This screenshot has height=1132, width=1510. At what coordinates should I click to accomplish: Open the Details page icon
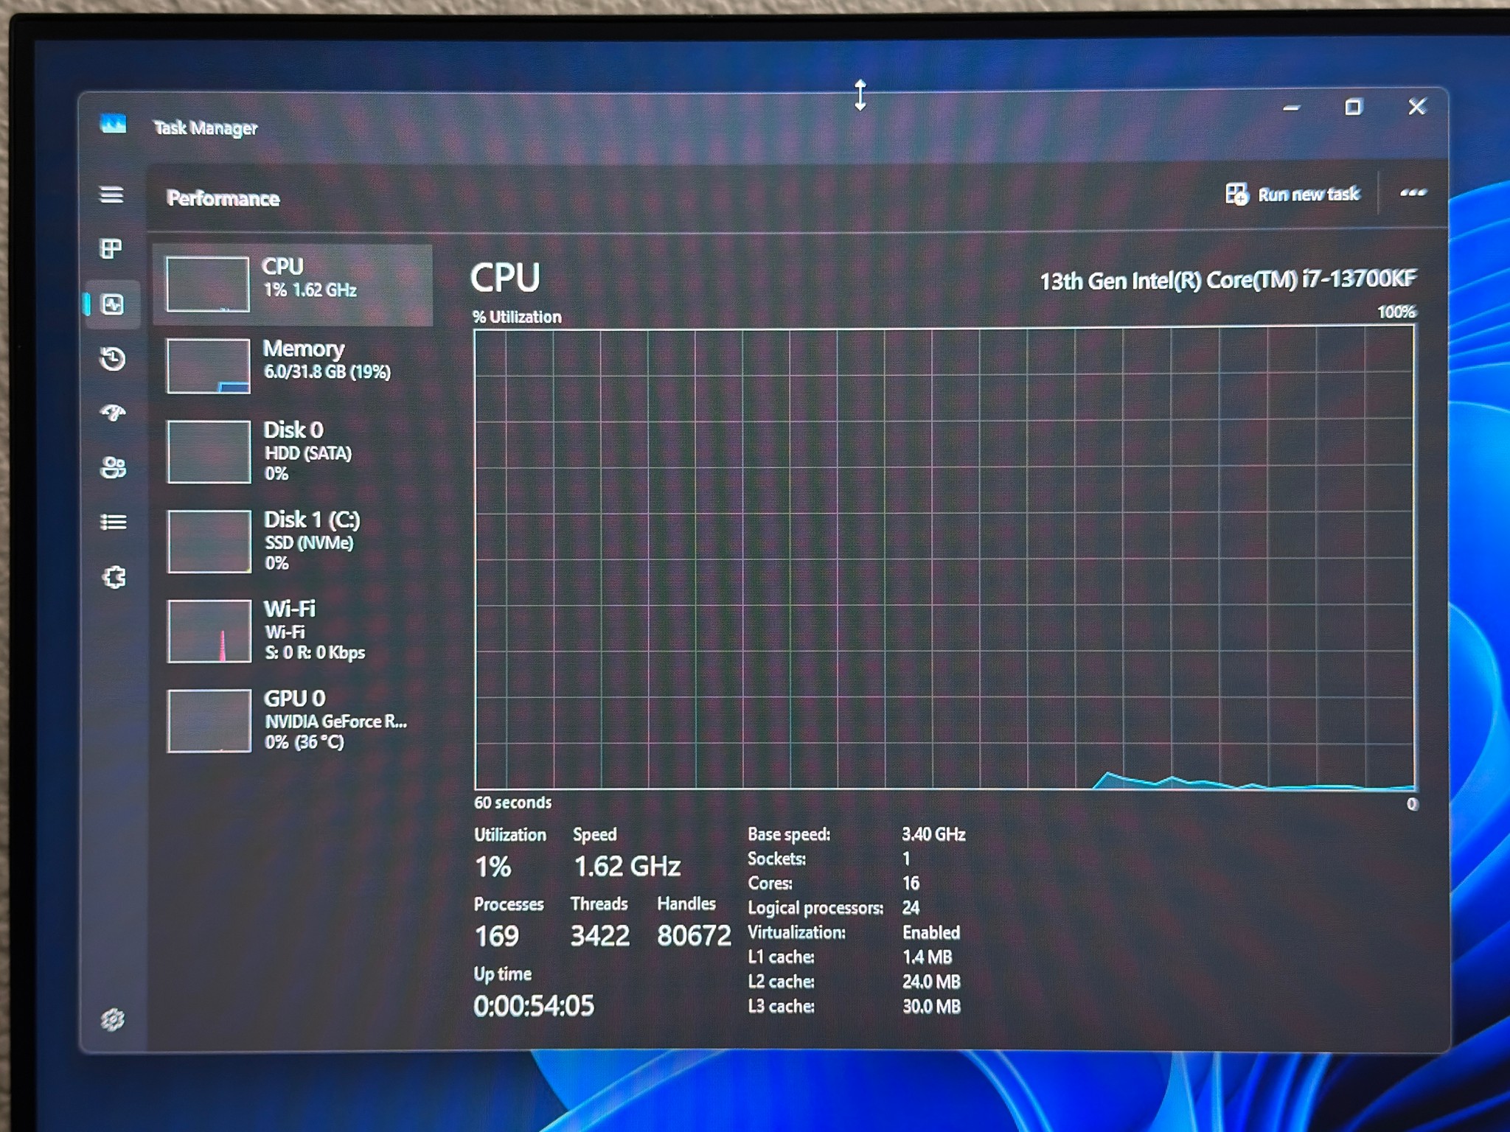(113, 522)
